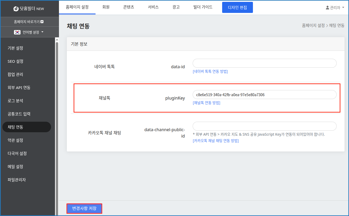This screenshot has width=349, height=216.
Task: Open 홈페이지 바로가기 external link icon
Action: point(42,22)
